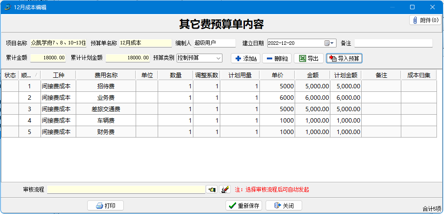Open the 附件(0) attachments paperclip button

(x=425, y=20)
